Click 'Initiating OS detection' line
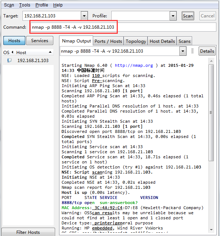Screen dimensions: 220x236 coord(131,167)
